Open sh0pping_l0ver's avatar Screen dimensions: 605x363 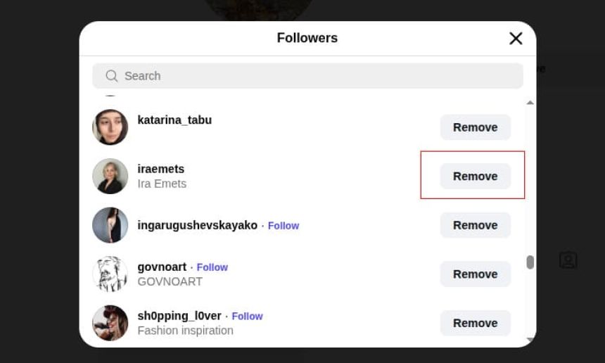[110, 323]
